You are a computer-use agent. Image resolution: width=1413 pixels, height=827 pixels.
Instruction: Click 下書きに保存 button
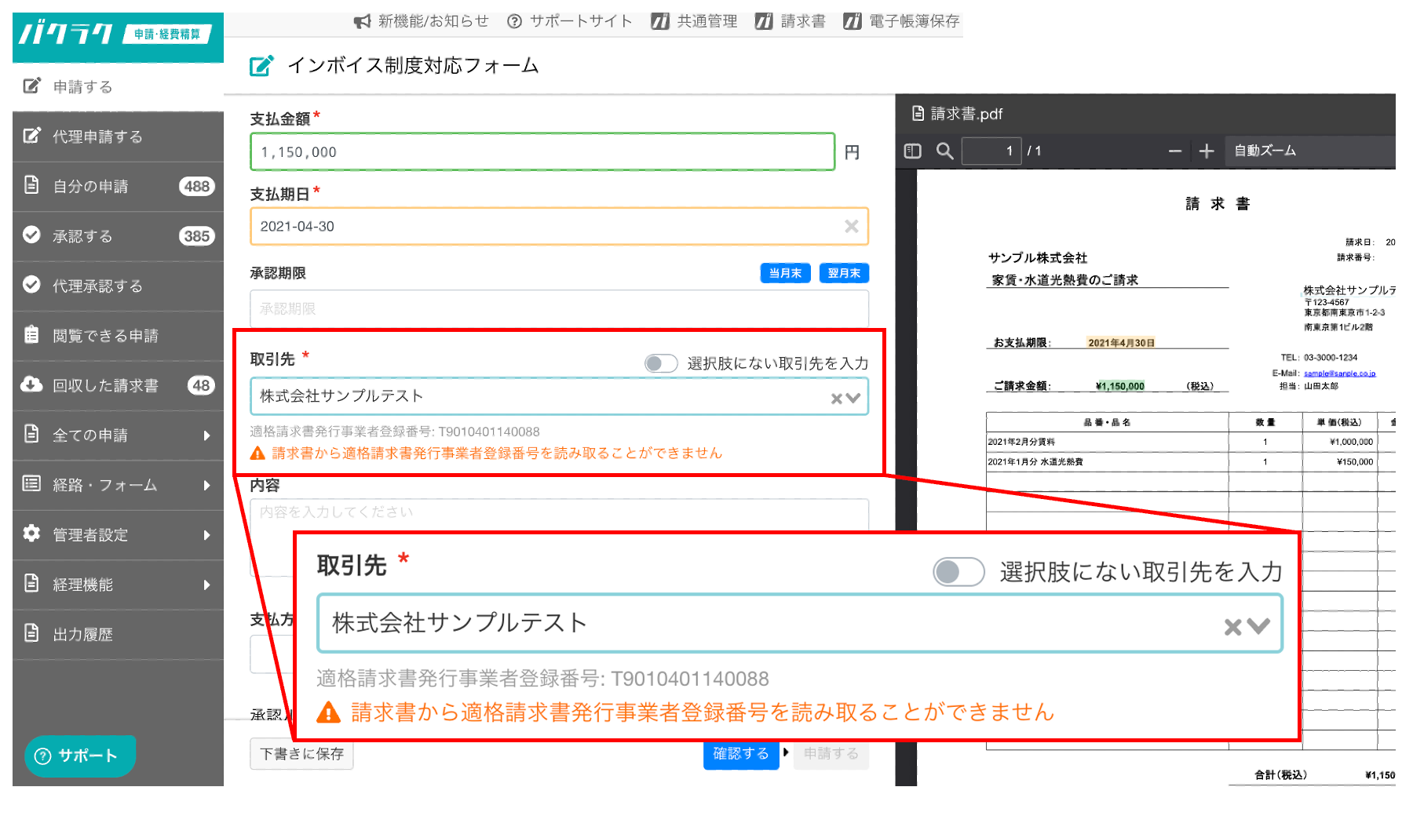[x=301, y=754]
